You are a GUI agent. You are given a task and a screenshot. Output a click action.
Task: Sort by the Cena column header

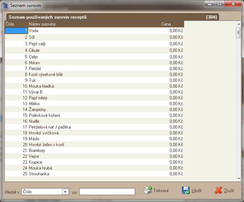[x=172, y=24]
